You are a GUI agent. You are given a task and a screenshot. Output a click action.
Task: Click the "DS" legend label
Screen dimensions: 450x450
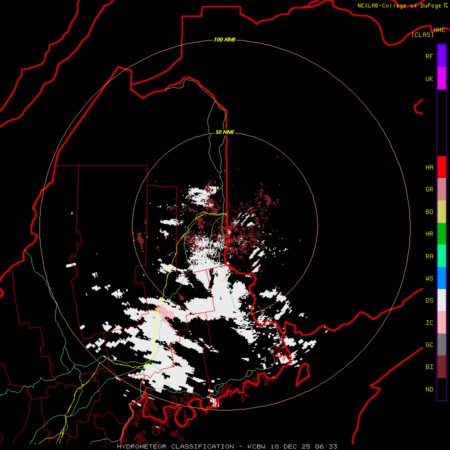pyautogui.click(x=429, y=300)
